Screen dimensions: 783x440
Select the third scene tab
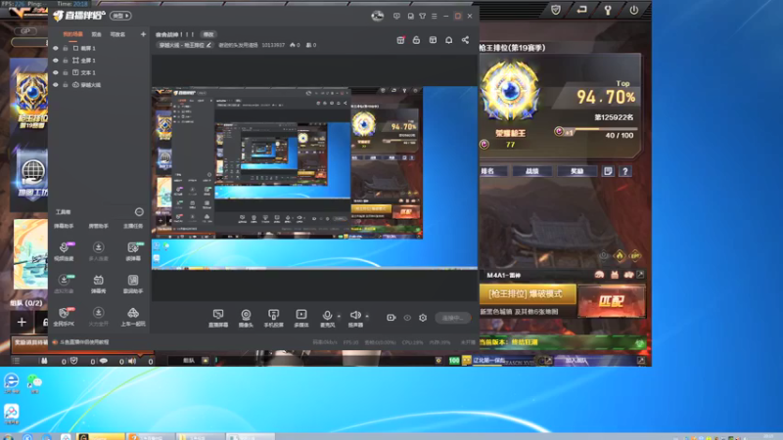(x=117, y=34)
